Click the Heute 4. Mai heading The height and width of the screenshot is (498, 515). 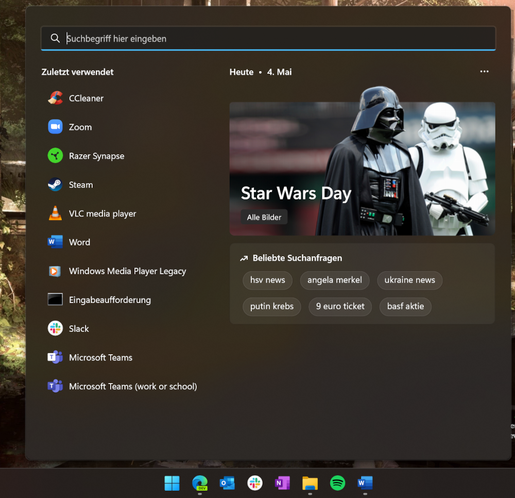pos(261,72)
